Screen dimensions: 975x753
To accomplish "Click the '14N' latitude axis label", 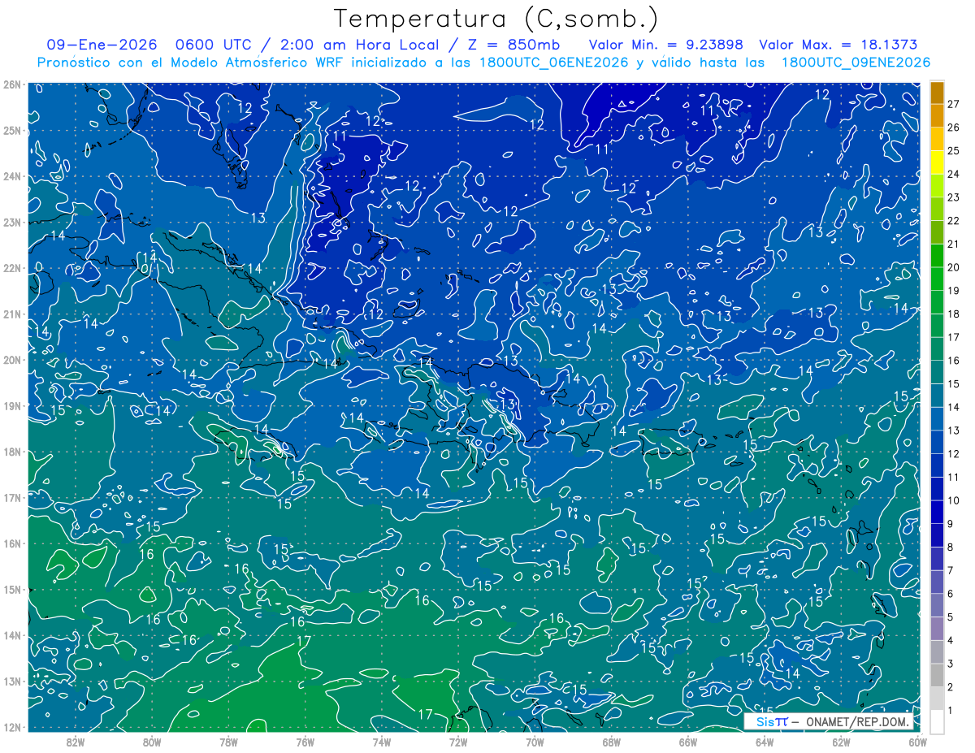I will (x=11, y=635).
